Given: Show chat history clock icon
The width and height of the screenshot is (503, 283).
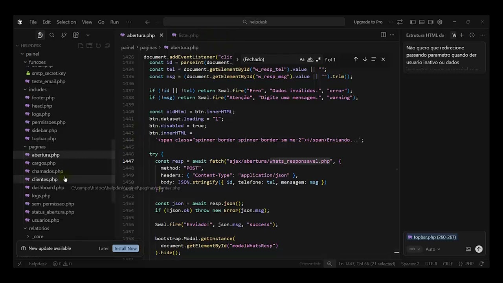Looking at the screenshot, I should click(x=472, y=35).
